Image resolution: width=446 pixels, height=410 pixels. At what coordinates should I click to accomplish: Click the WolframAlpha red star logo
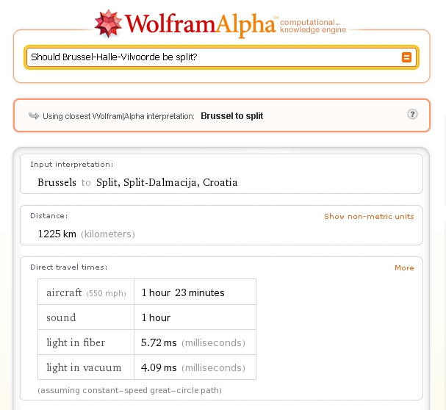coord(108,24)
